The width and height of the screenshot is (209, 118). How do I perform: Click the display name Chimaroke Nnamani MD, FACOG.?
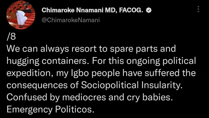coord(93,10)
